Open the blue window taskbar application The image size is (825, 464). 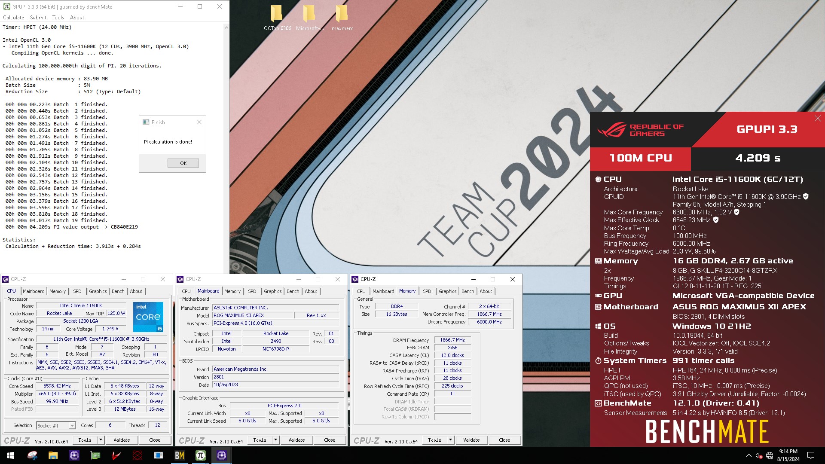pyautogui.click(x=158, y=455)
